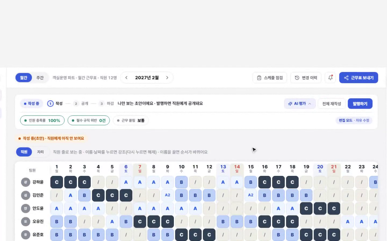Select avatar icon of 김민준
This screenshot has height=241, width=387.
click(x=26, y=195)
